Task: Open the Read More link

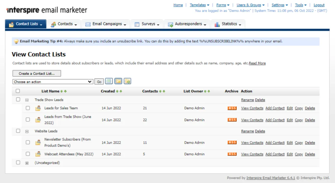Action: (x=257, y=63)
